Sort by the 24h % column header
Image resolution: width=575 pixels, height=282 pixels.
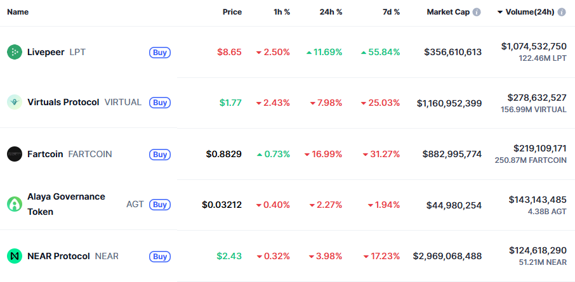click(x=331, y=12)
